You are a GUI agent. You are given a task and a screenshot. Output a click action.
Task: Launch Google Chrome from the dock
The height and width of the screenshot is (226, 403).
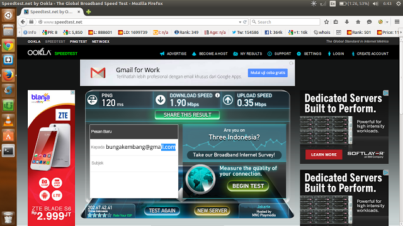pos(8,46)
